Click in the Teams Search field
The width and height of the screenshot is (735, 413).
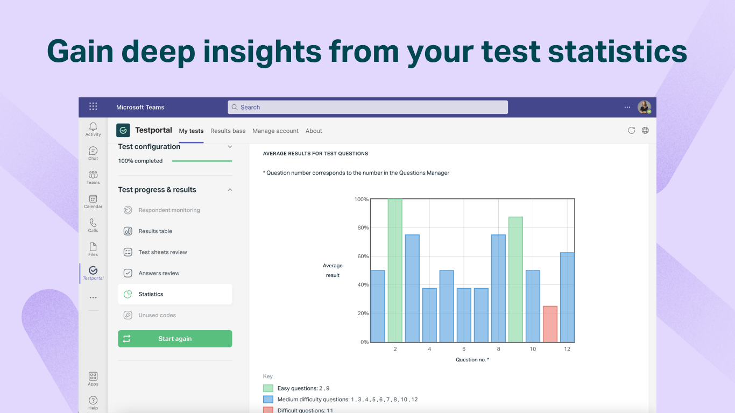pos(367,107)
